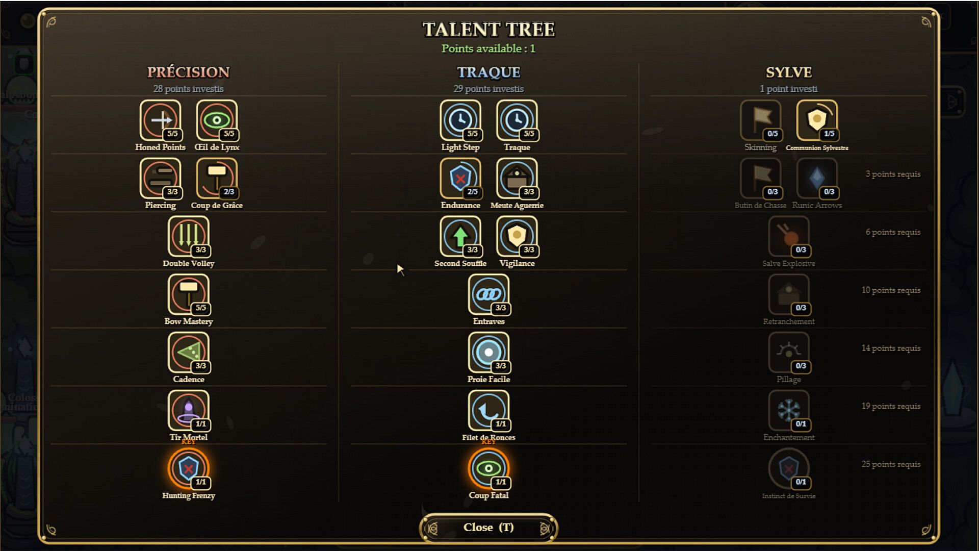Click the Second Souffle talent

click(x=460, y=236)
